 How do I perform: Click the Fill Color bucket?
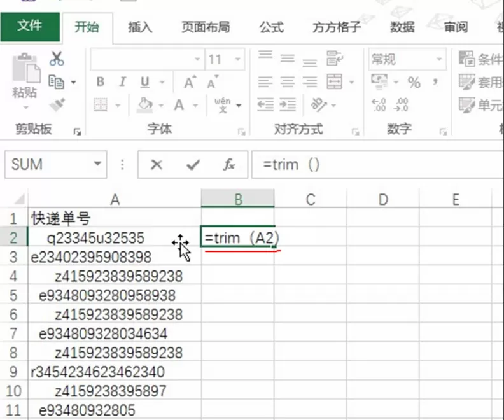coord(144,105)
